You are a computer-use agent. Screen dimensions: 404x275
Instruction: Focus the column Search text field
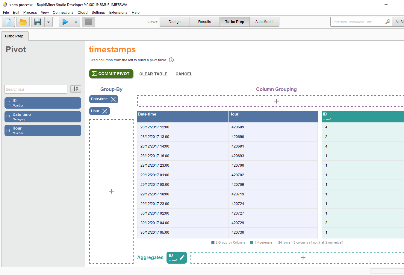tap(36, 89)
